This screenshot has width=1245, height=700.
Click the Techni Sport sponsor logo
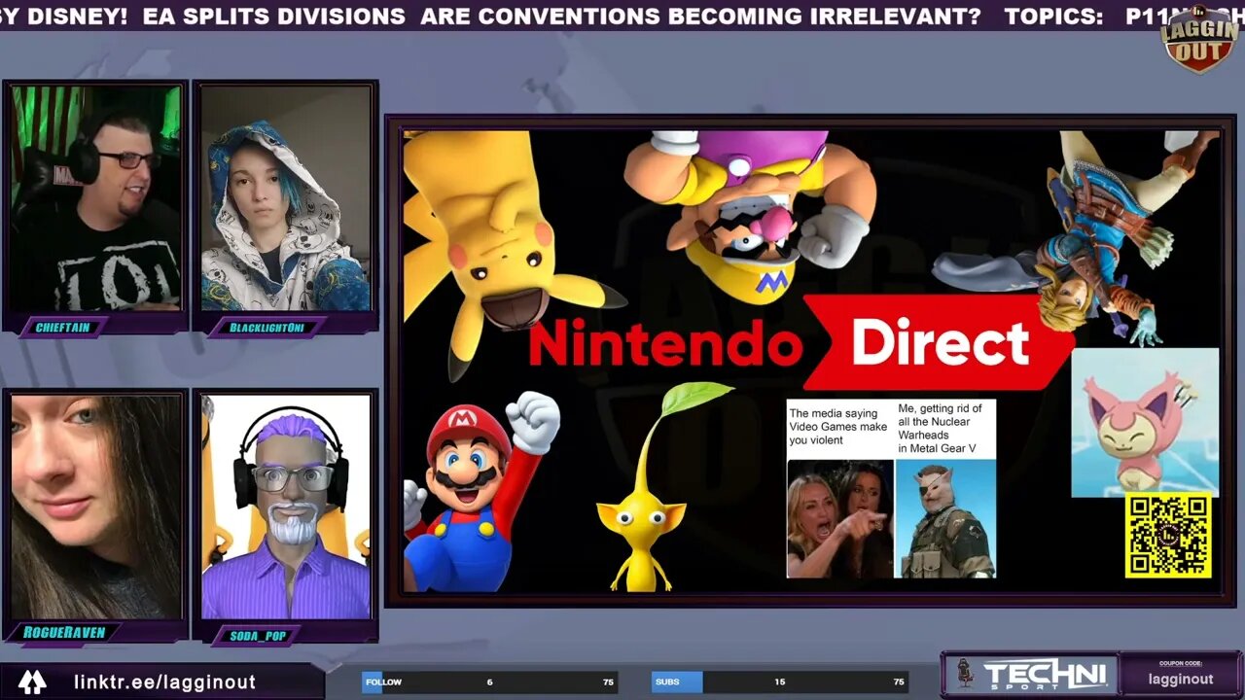tap(1030, 675)
